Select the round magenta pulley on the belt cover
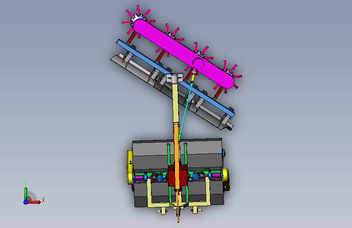 pos(199,64)
